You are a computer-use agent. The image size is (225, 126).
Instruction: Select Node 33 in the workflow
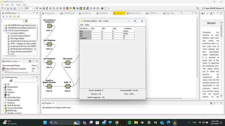(x=49, y=63)
